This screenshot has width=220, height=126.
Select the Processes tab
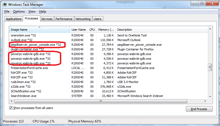(31, 18)
